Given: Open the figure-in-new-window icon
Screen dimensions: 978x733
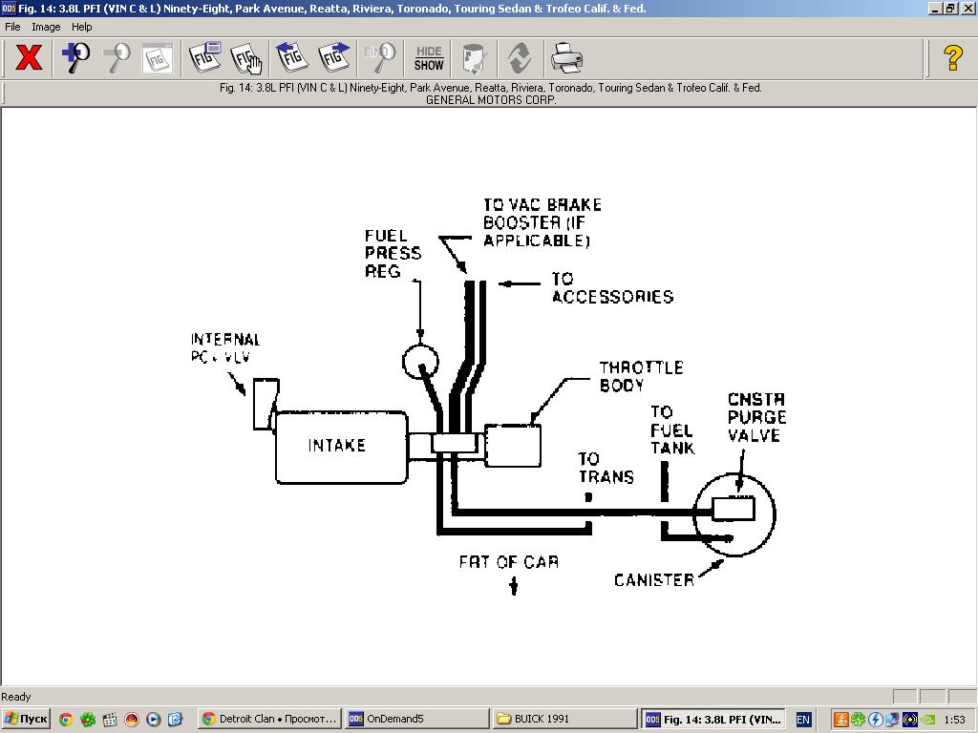Looking at the screenshot, I should click(204, 58).
